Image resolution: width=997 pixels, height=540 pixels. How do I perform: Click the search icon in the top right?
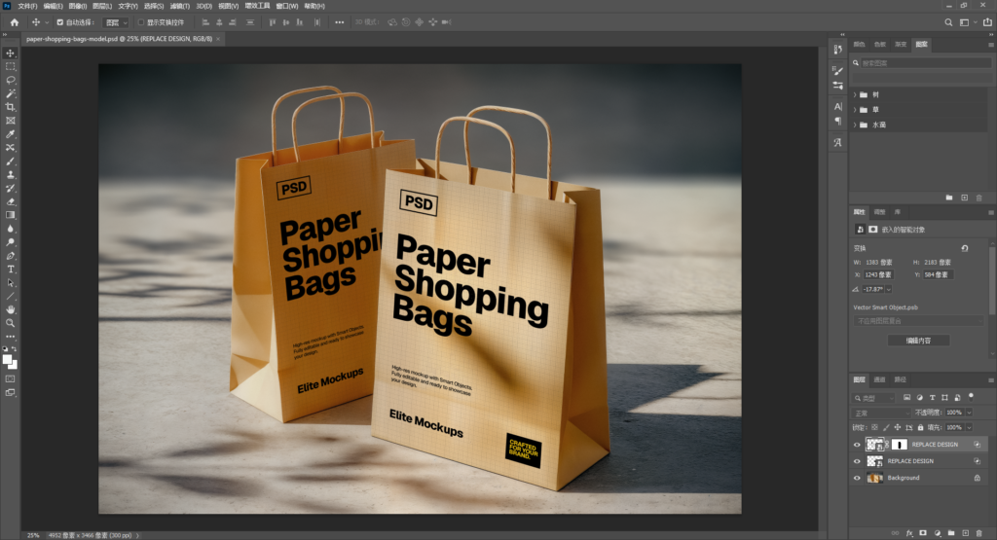tap(948, 22)
